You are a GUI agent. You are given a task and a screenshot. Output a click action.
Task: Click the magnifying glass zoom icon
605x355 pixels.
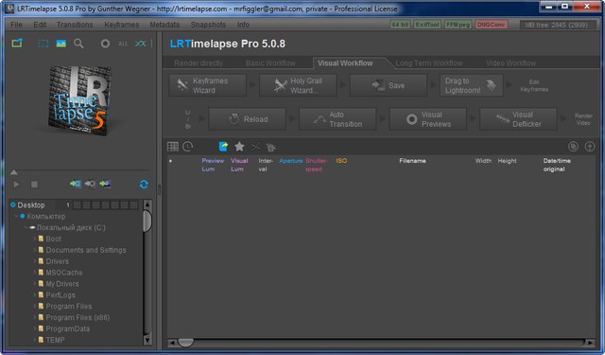coord(78,44)
